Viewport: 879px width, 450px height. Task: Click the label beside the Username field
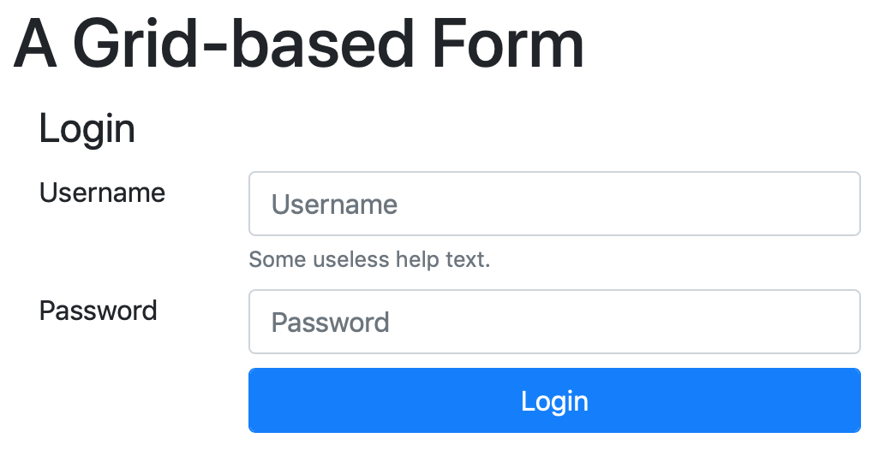102,192
